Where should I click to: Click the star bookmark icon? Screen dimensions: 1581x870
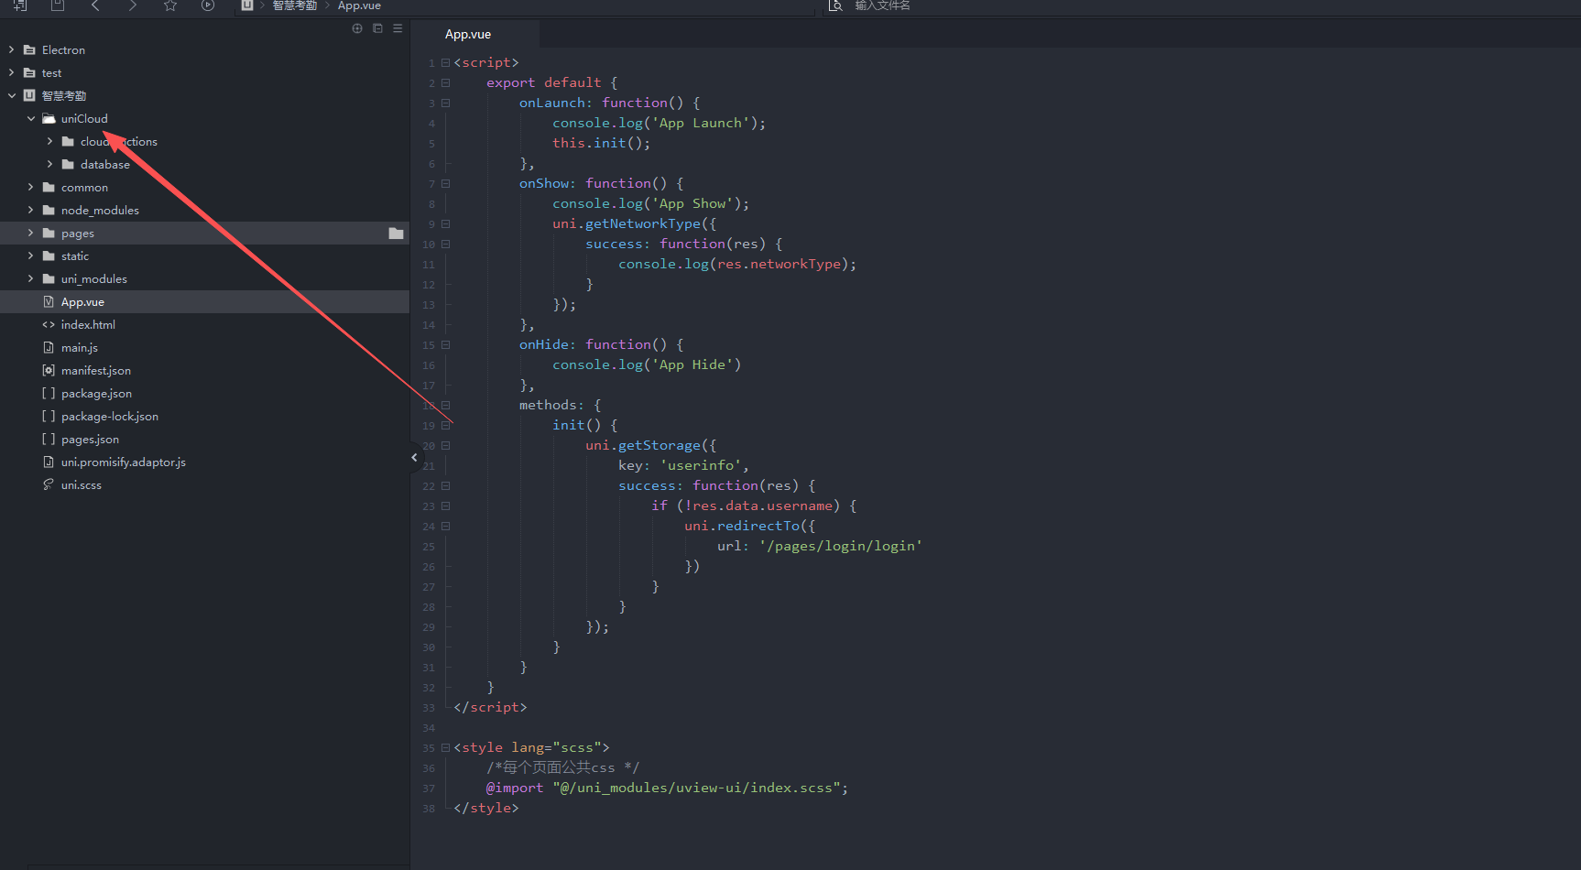click(170, 5)
